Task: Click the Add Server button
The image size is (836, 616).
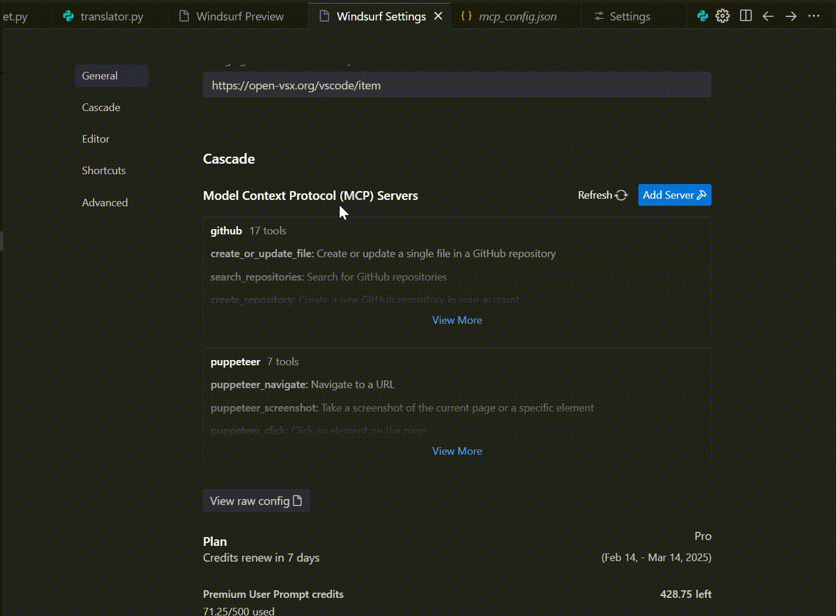Action: tap(675, 195)
